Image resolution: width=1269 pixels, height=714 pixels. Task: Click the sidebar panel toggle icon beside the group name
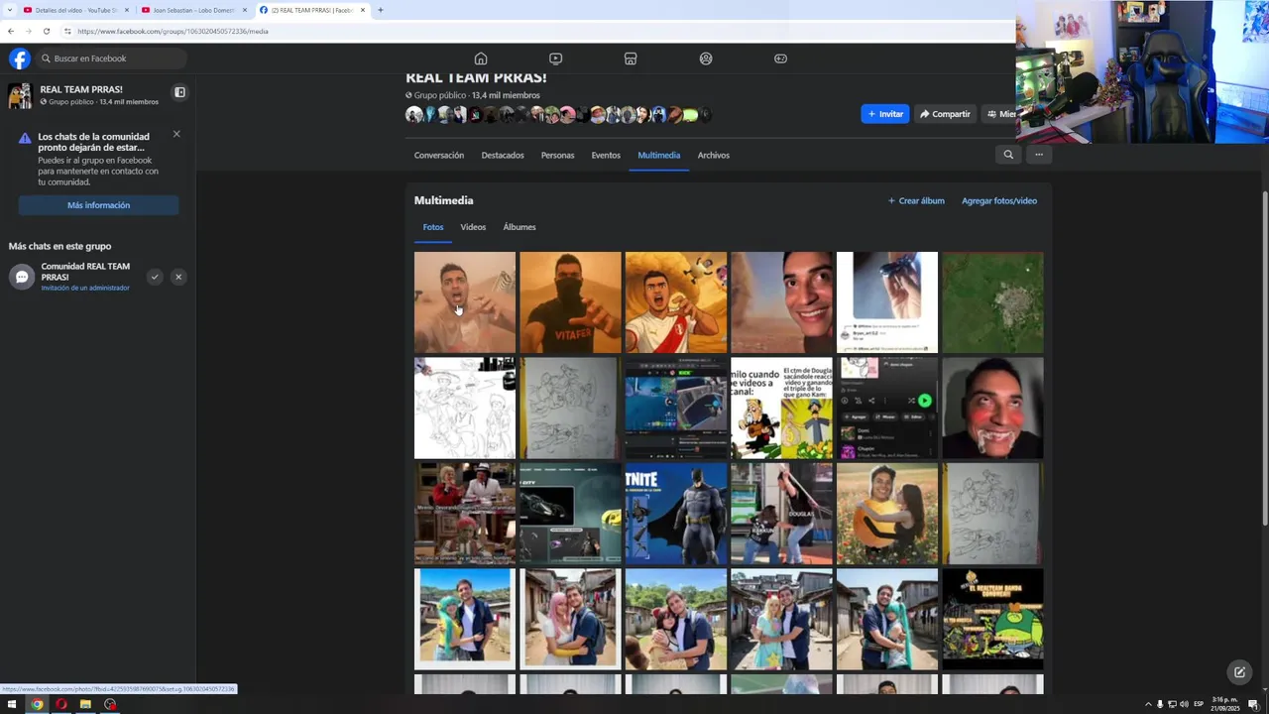click(x=180, y=92)
